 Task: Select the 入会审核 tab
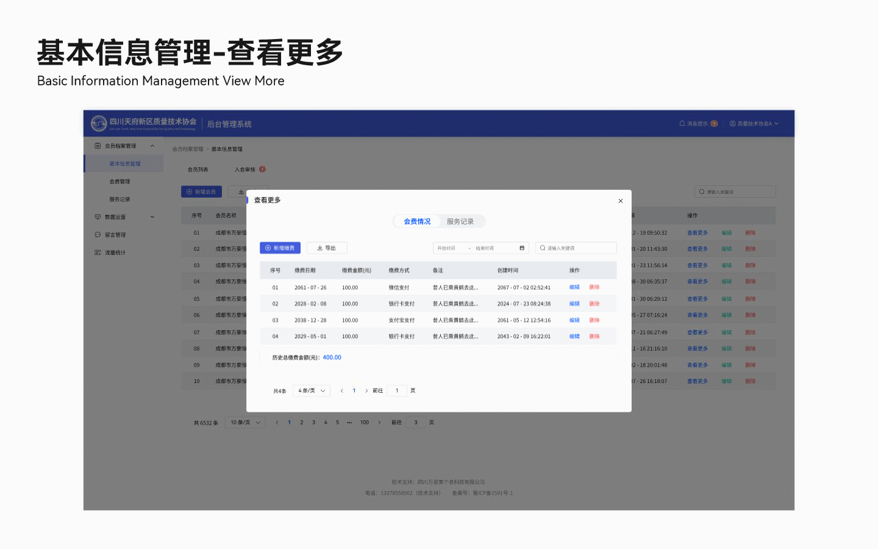(x=245, y=170)
